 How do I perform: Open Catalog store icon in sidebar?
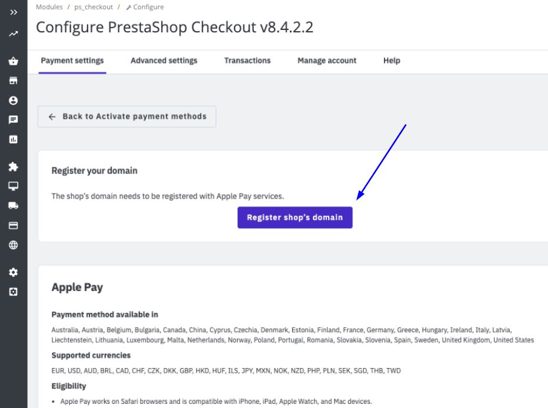14,81
